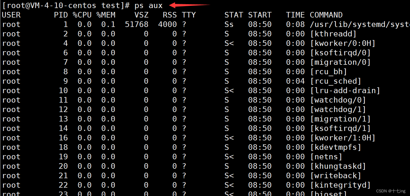Click the [rcu_sched] process name
Screen dimensions: 410x196
[336, 81]
